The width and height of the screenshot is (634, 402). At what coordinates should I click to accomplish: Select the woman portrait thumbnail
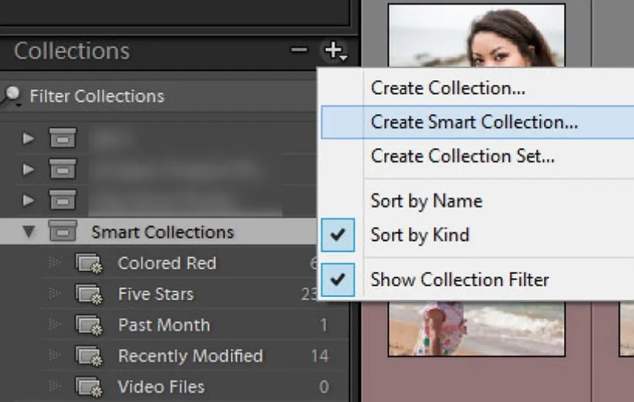coord(476,37)
